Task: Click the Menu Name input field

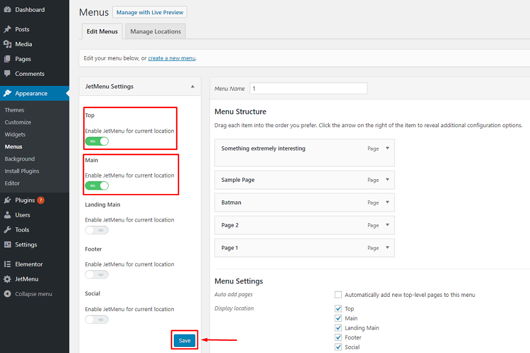Action: coord(308,89)
